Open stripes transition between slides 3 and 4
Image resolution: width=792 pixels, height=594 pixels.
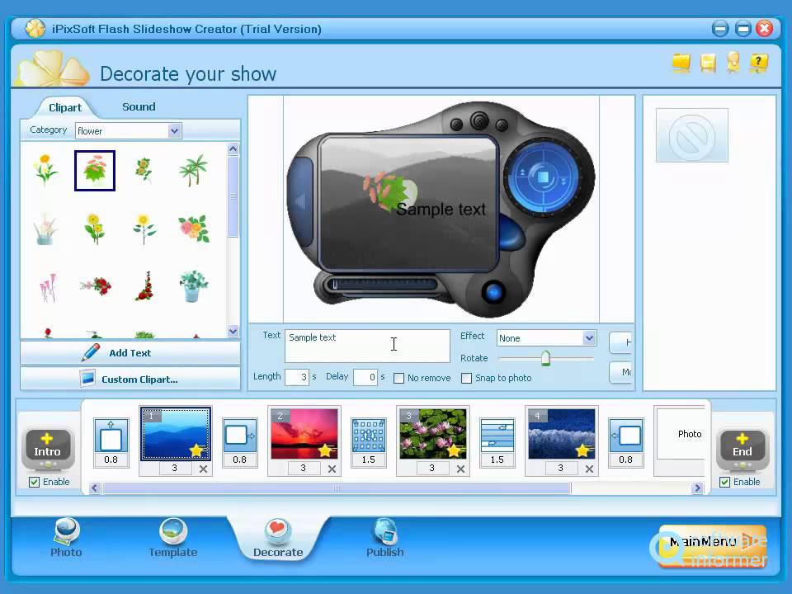point(497,436)
